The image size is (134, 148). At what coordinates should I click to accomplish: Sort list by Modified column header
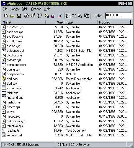(114, 22)
